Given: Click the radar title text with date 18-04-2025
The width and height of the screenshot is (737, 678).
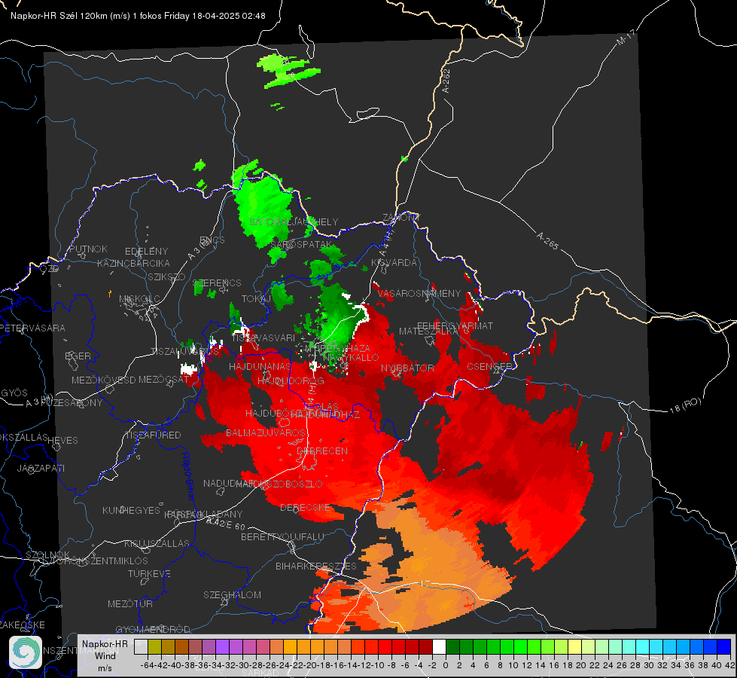Looking at the screenshot, I should pos(138,16).
